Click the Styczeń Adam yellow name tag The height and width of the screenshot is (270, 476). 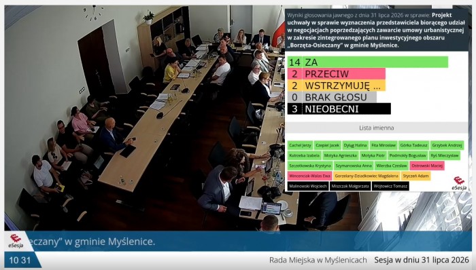click(x=415, y=176)
